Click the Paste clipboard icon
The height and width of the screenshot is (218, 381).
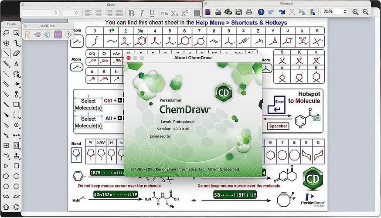tap(313, 12)
